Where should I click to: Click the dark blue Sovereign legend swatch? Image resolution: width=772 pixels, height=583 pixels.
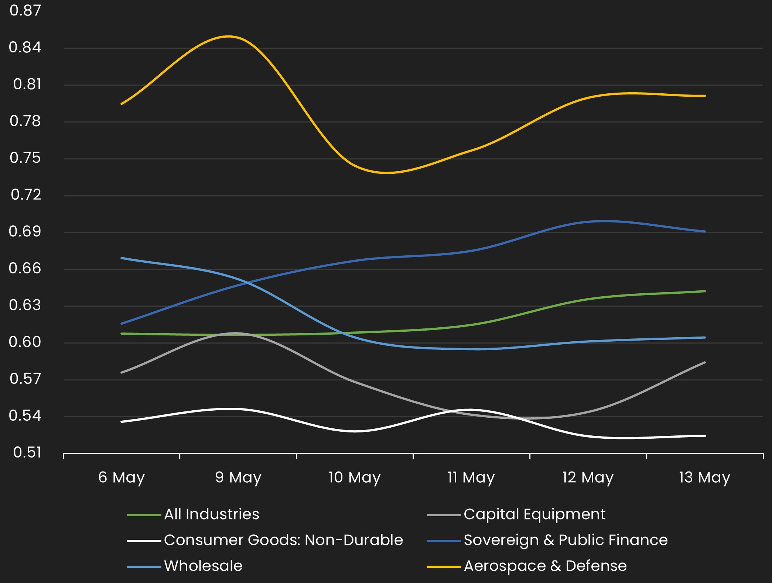(x=444, y=541)
